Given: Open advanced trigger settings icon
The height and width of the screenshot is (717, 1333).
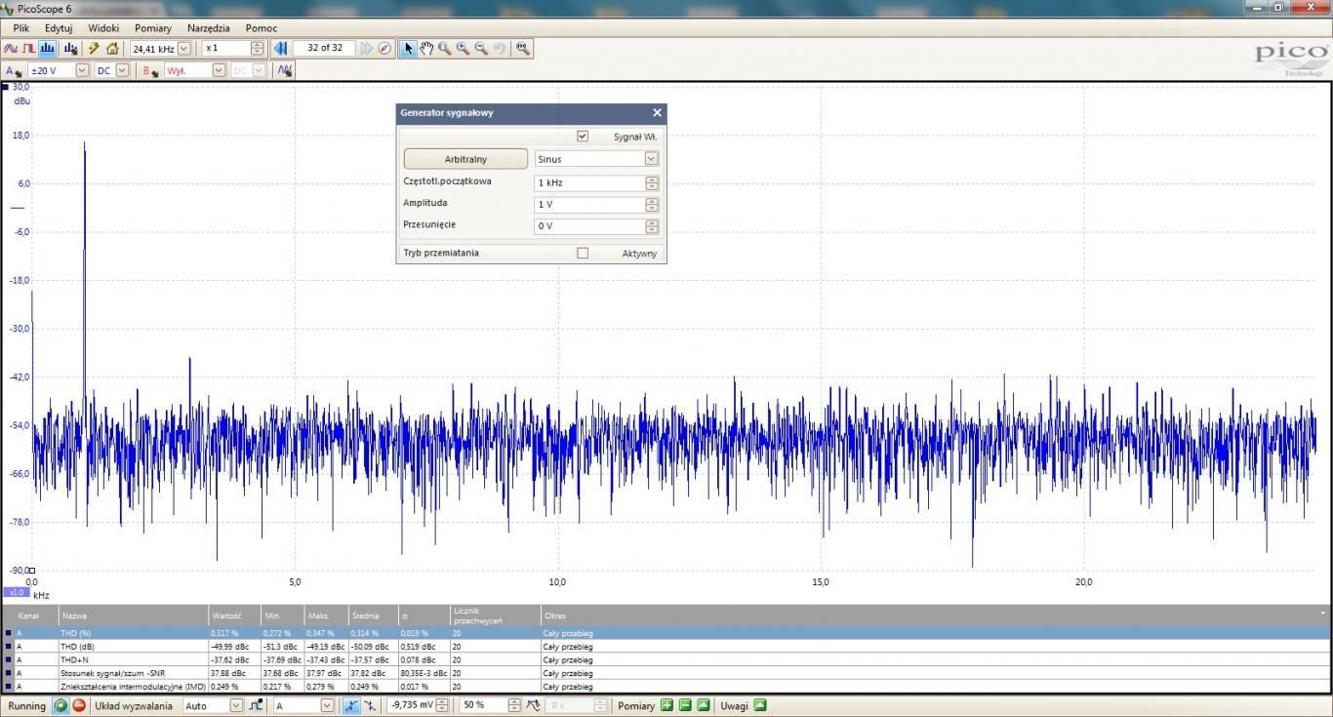Looking at the screenshot, I should point(256,705).
